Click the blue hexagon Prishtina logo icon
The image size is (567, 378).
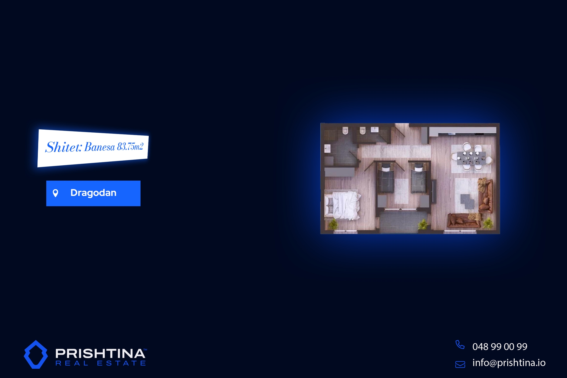[x=36, y=354]
